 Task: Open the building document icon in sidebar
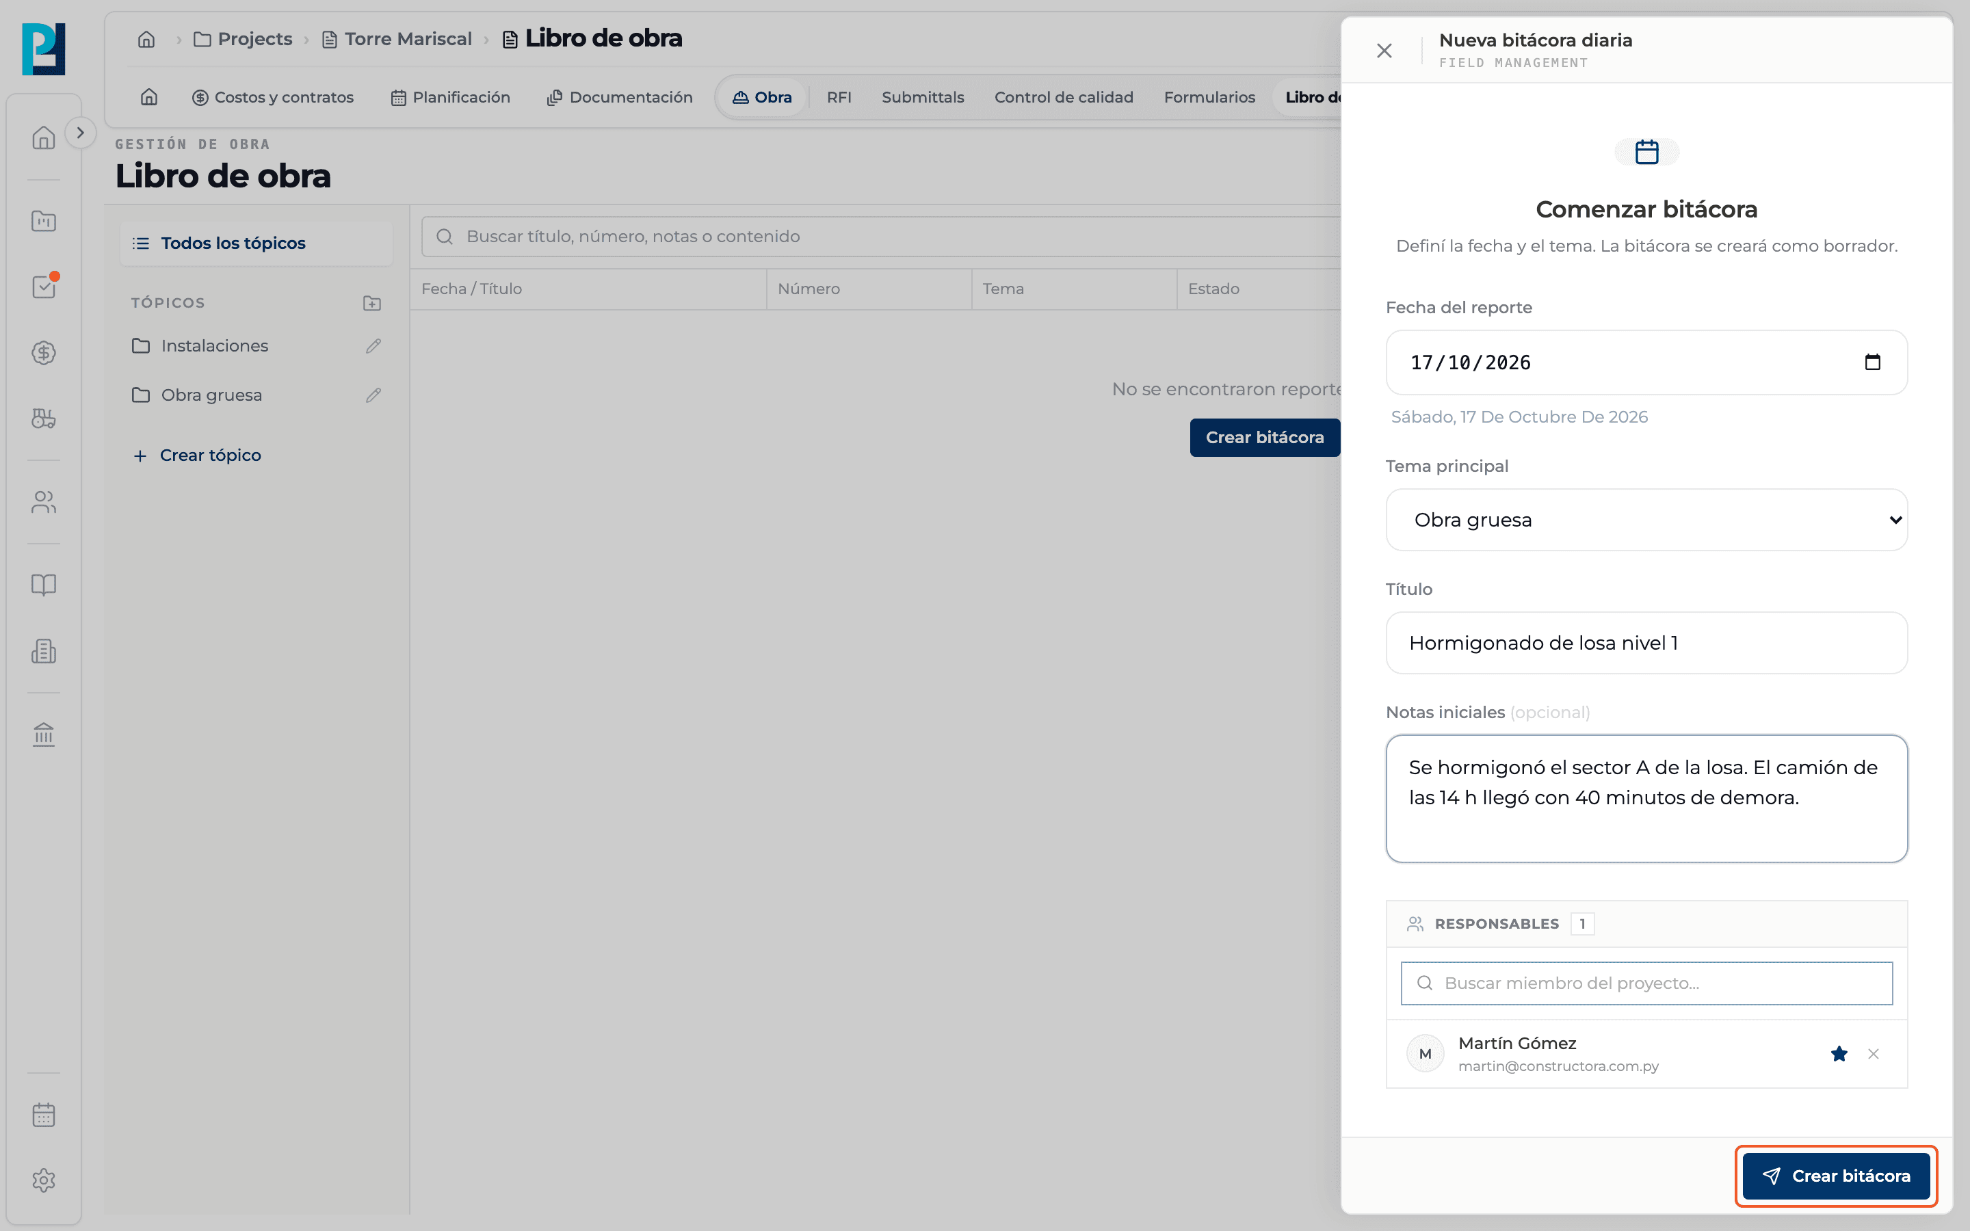click(43, 650)
